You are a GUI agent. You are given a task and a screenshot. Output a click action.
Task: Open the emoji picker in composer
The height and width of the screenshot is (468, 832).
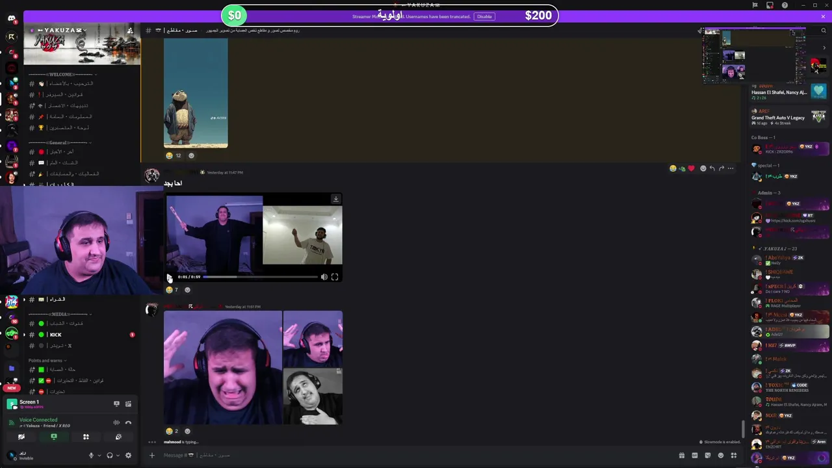click(x=720, y=456)
